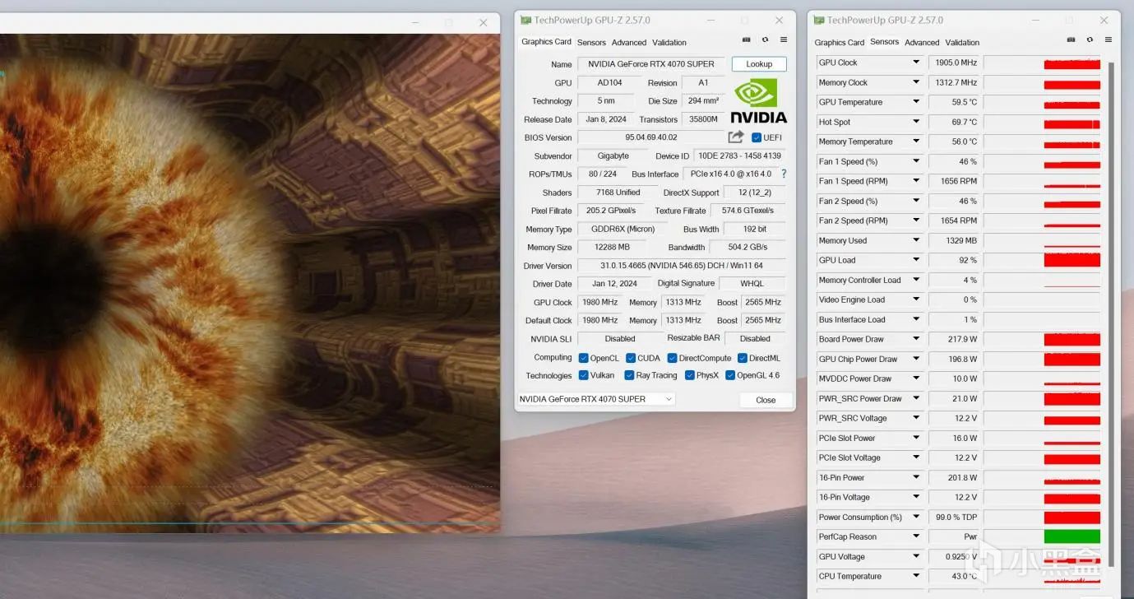Click the refresh icon in the Graphics Card window
Viewport: 1134px width, 599px height.
(x=765, y=39)
